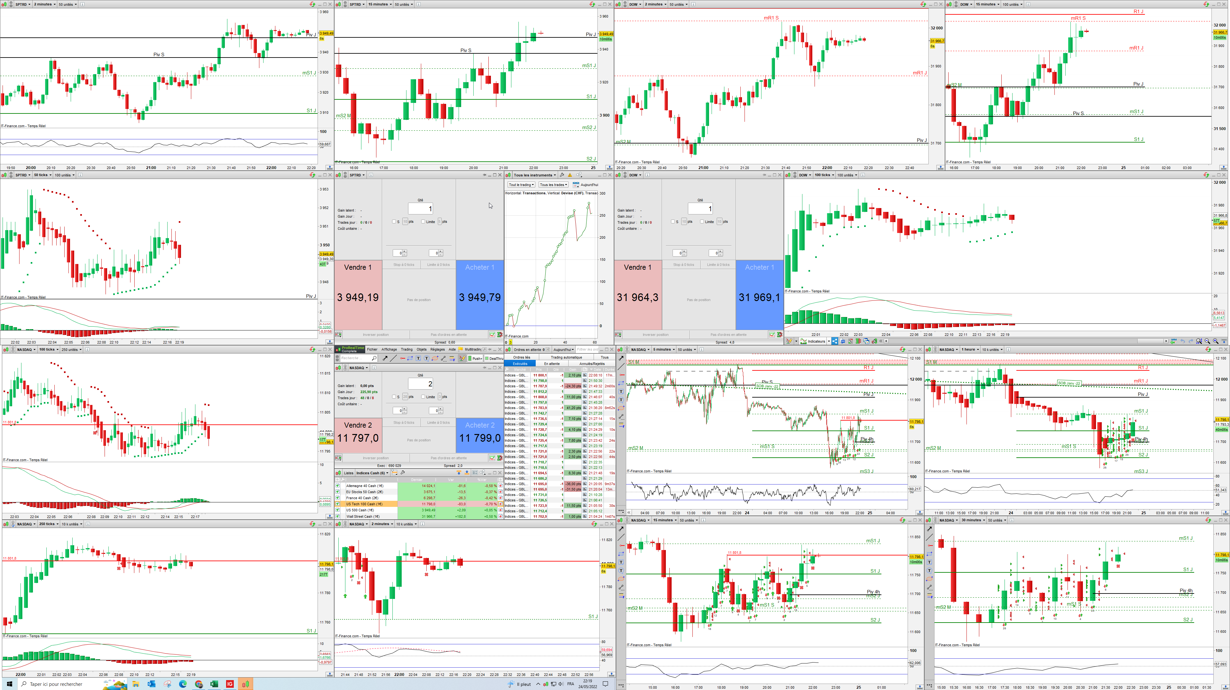Enable the Limite checkbox in NASDAQ order panel
Image resolution: width=1230 pixels, height=690 pixels.
(423, 397)
